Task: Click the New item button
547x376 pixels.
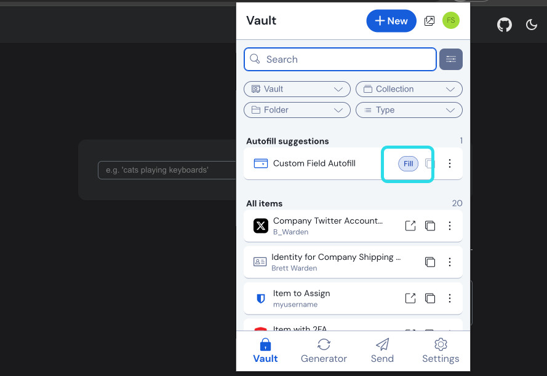Action: coord(391,21)
